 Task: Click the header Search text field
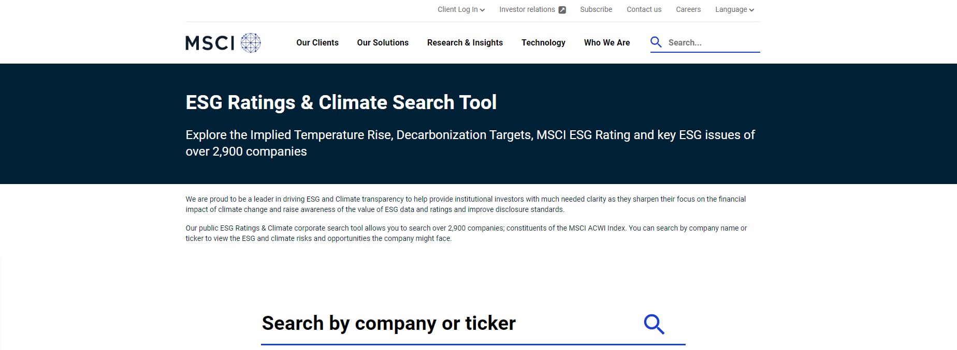pos(709,43)
